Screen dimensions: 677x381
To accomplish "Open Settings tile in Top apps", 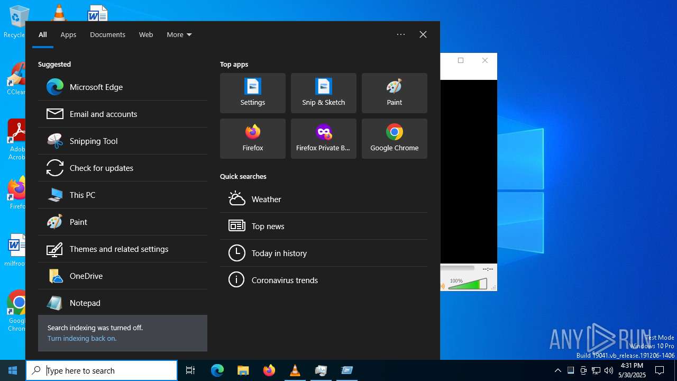I will (253, 93).
